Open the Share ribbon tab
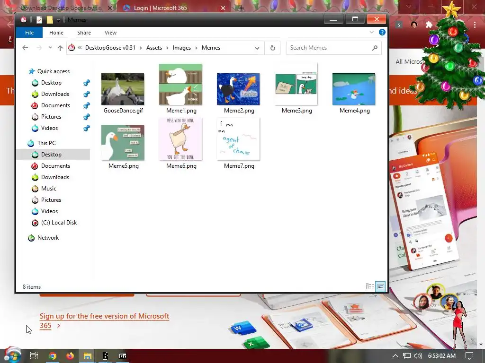The width and height of the screenshot is (485, 363). coord(84,33)
